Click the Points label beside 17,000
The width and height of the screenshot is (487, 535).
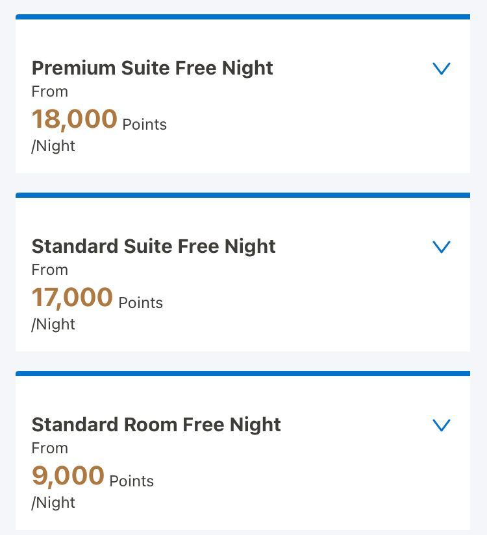coord(140,303)
